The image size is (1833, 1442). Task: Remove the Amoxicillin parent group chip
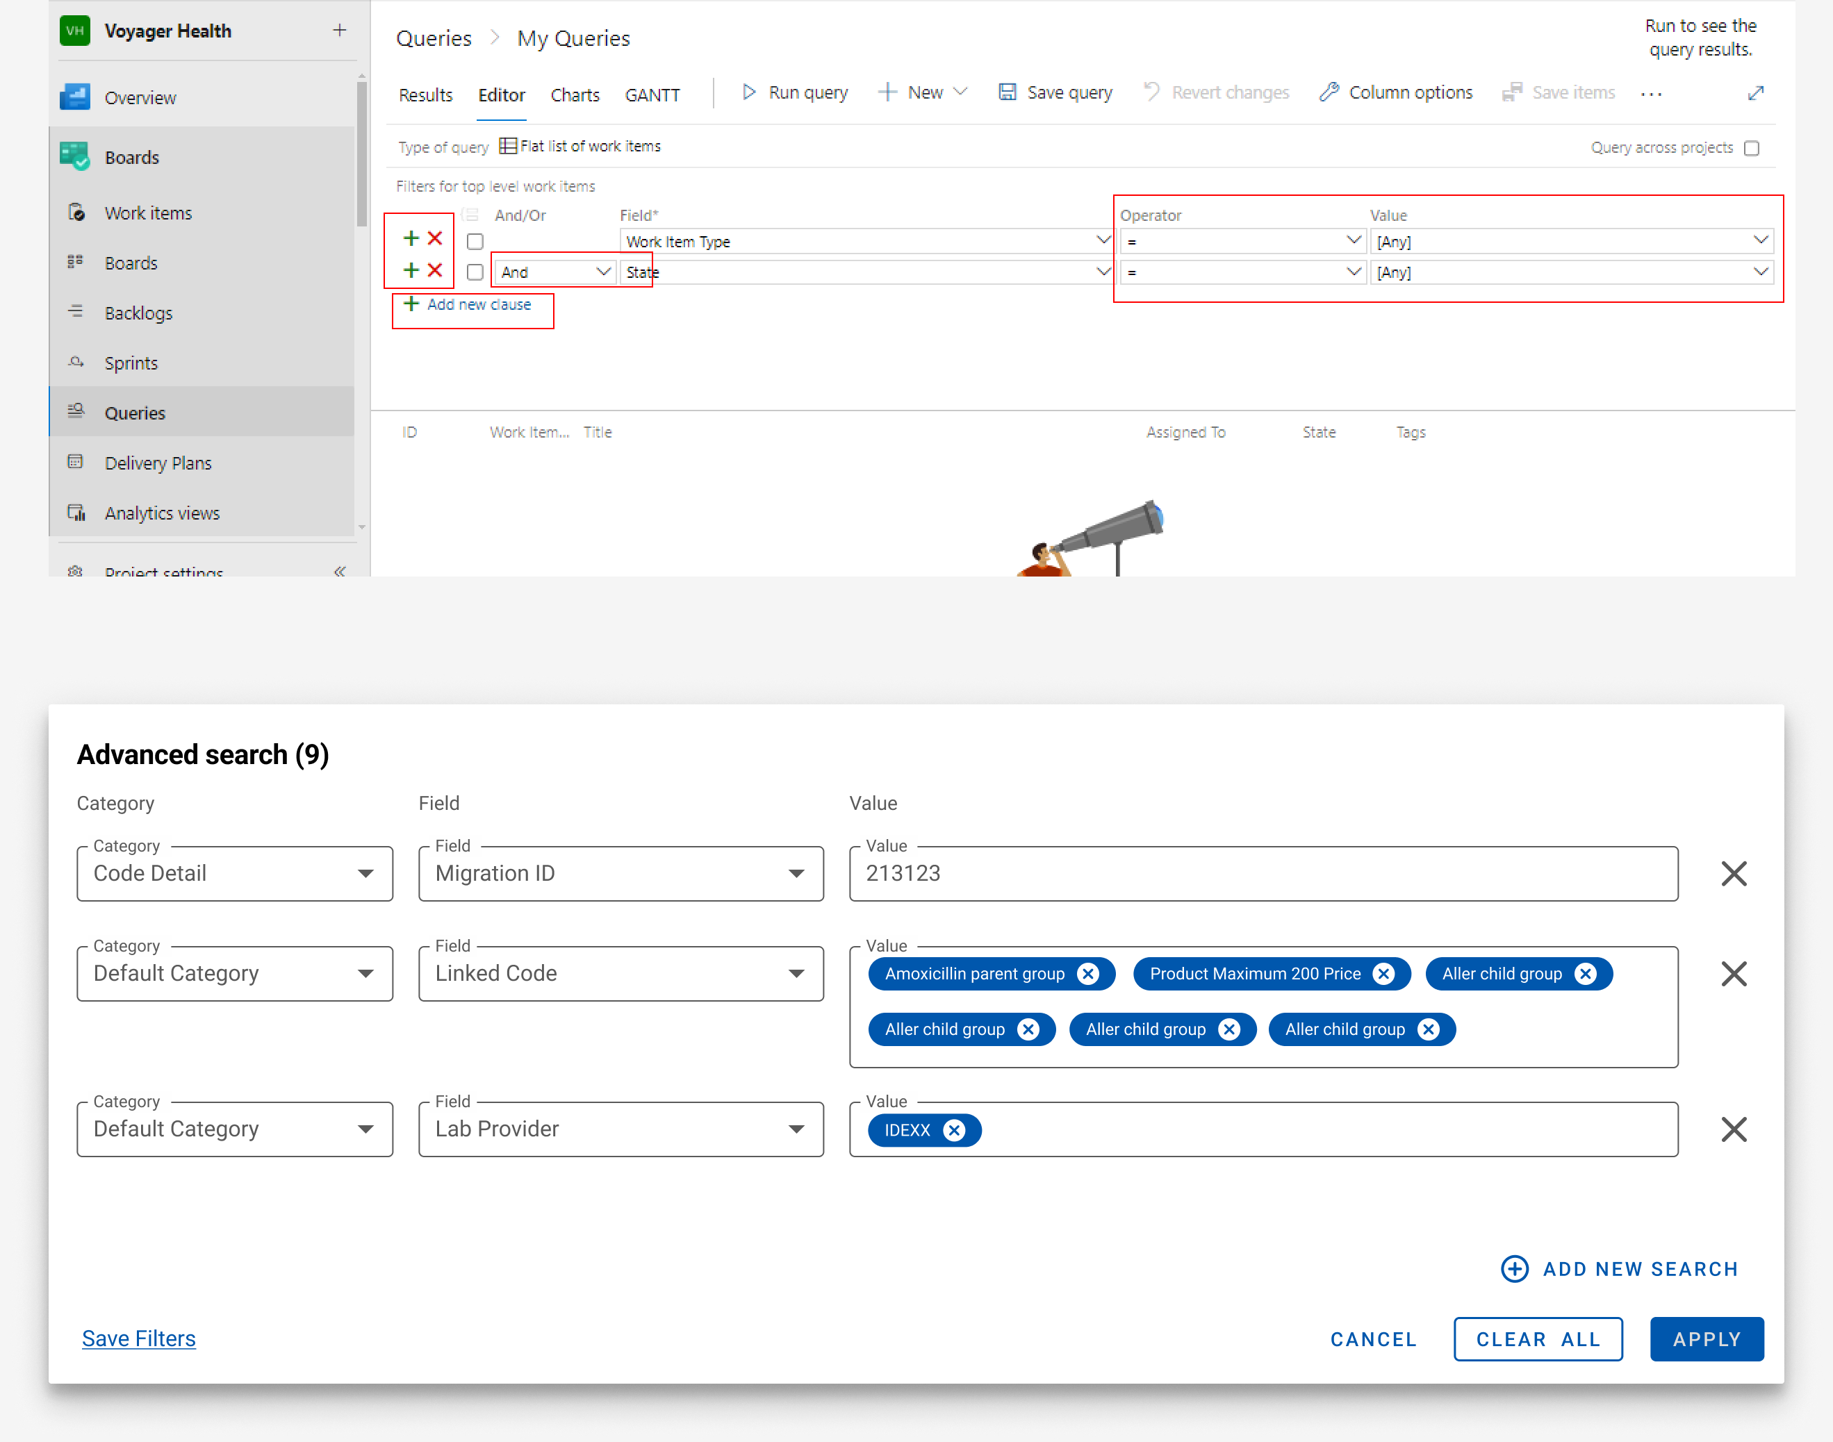click(1088, 975)
